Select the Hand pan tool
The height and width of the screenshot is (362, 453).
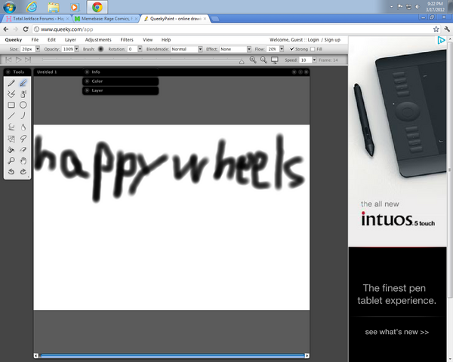point(23,161)
